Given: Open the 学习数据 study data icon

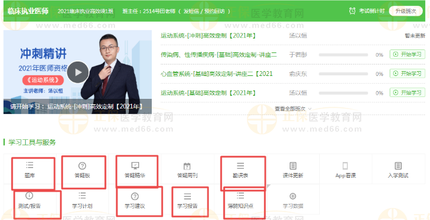Looking at the screenshot, I should pos(293,196).
